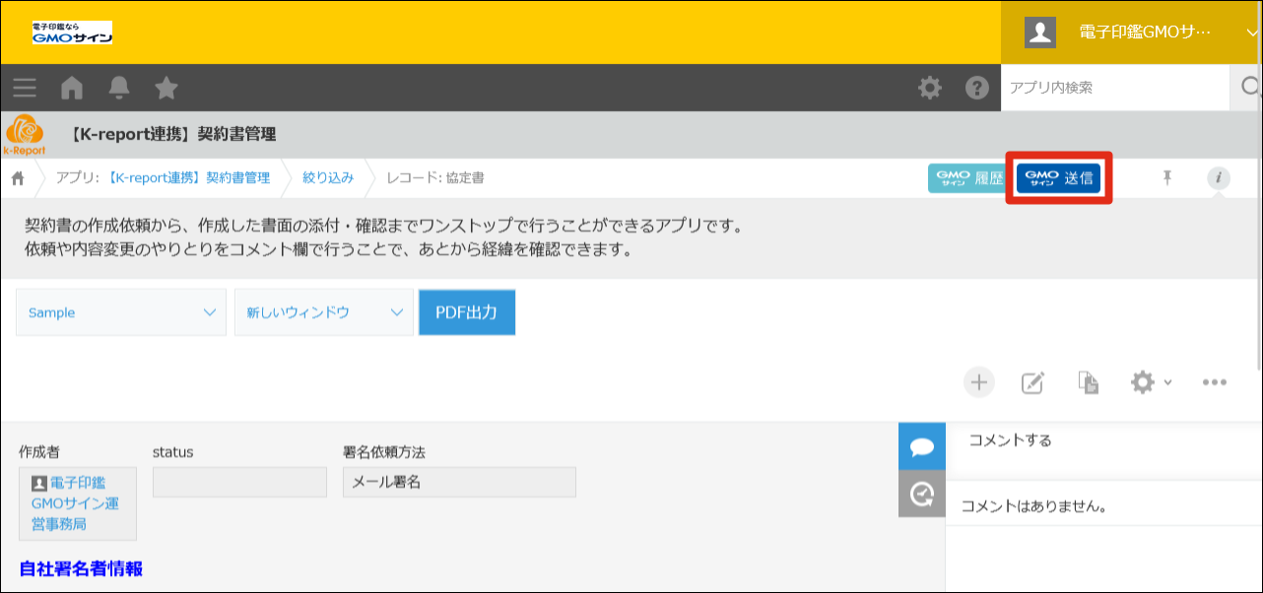Open the more options ellipsis menu
This screenshot has height=593, width=1263.
(x=1214, y=382)
